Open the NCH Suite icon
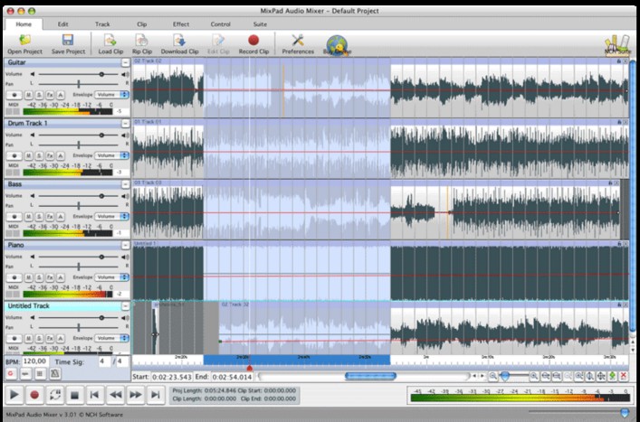Image resolution: width=640 pixels, height=422 pixels. pyautogui.click(x=617, y=42)
